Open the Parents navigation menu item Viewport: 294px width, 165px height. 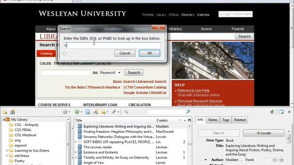pos(237,29)
